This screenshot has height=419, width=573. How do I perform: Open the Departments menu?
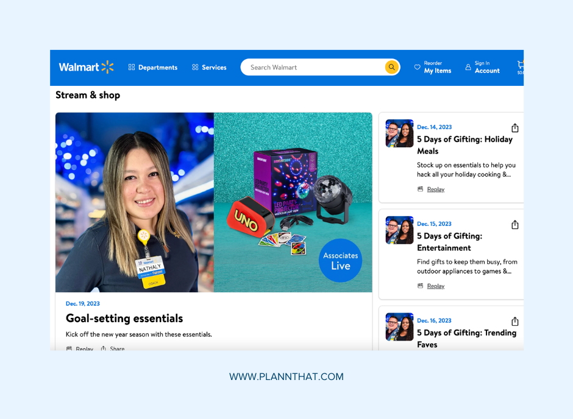pos(153,68)
